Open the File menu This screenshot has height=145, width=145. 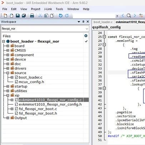point(5,9)
